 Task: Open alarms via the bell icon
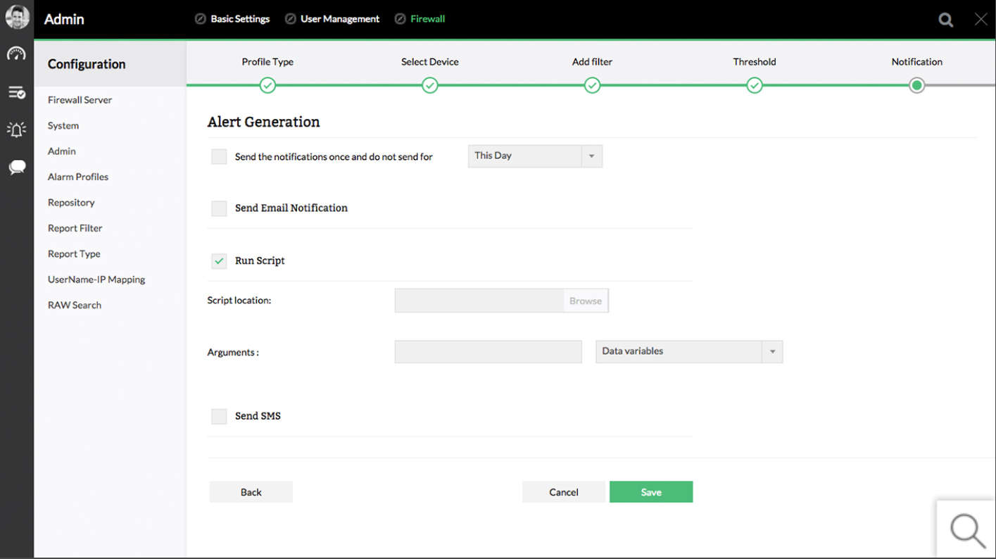pos(16,130)
